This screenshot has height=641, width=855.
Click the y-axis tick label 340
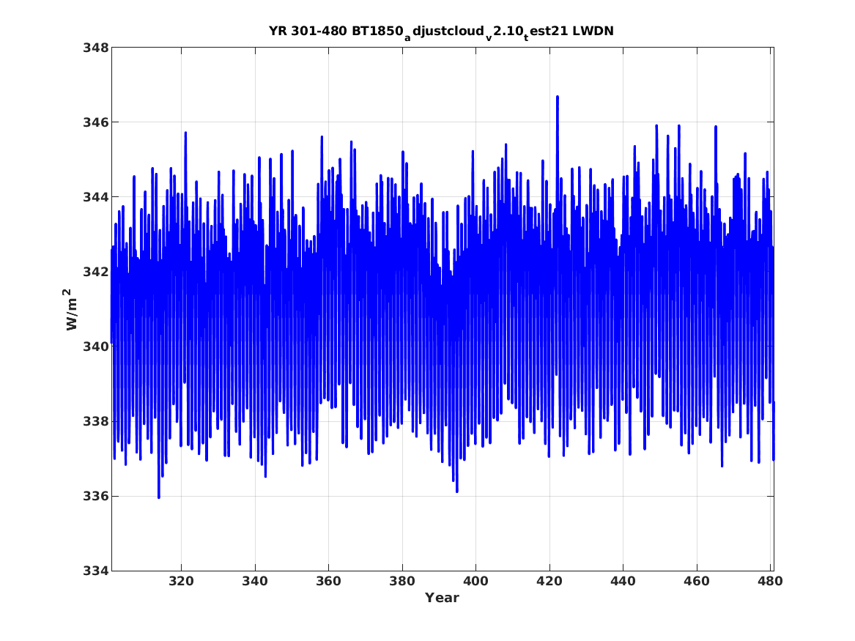pyautogui.click(x=95, y=347)
